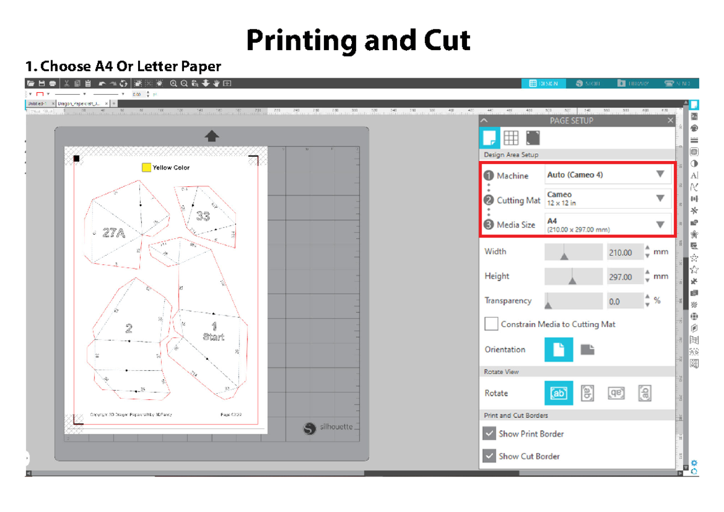Select the Pan hand tool
This screenshot has height=512, width=724.
pyautogui.click(x=216, y=83)
